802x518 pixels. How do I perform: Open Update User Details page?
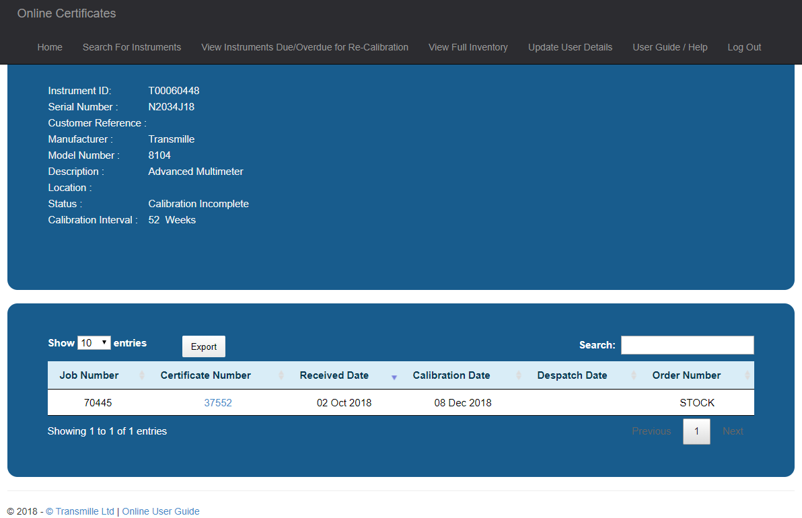571,47
